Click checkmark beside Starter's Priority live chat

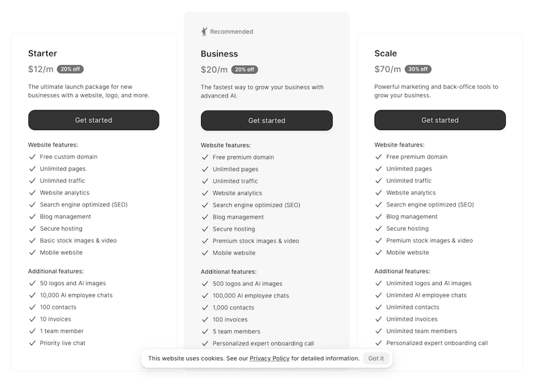coord(32,343)
